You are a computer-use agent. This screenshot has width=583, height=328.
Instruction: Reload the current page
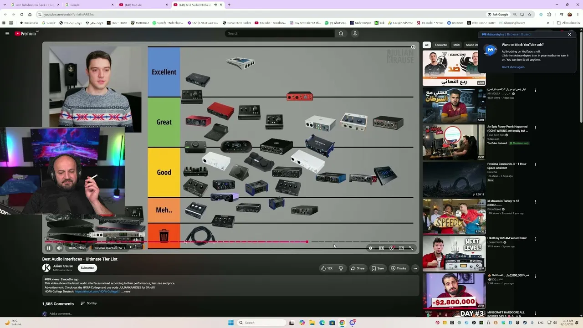21,15
